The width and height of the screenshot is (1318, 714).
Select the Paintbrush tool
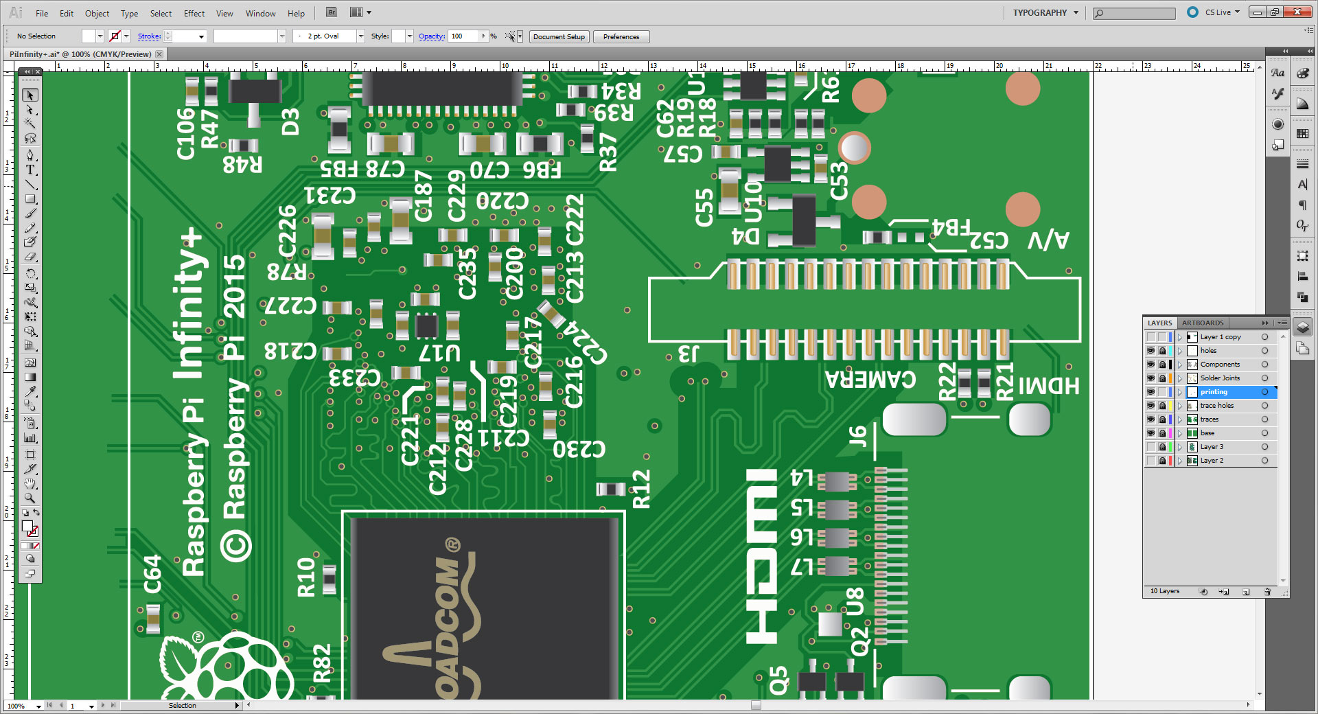tap(30, 214)
